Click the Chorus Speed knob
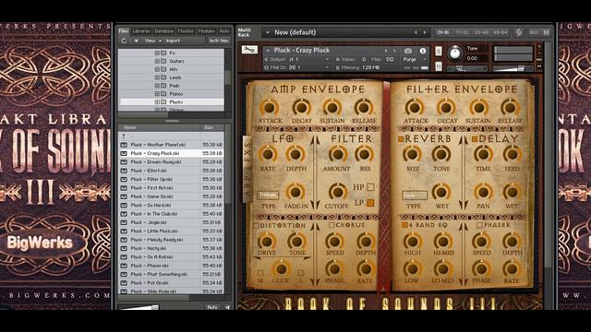This screenshot has height=332, width=591. pos(334,241)
